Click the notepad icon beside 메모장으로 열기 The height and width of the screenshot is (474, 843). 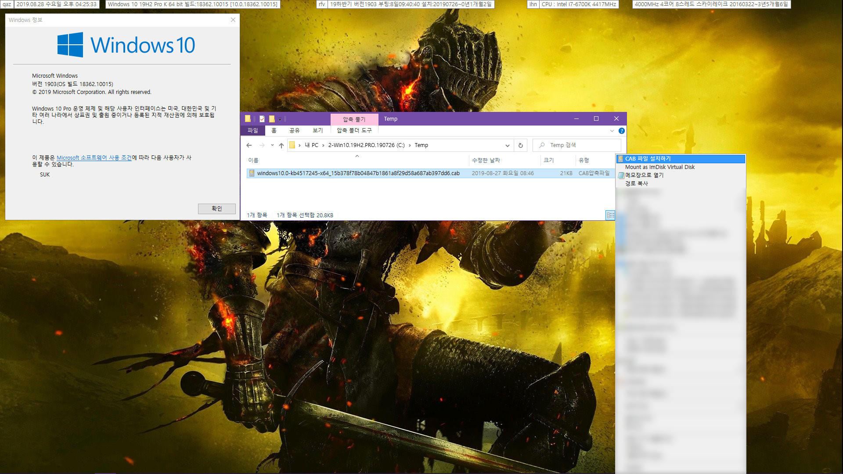click(x=621, y=175)
